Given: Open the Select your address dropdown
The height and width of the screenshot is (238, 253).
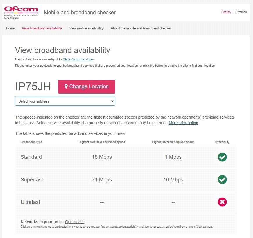Looking at the screenshot, I should pos(65,101).
